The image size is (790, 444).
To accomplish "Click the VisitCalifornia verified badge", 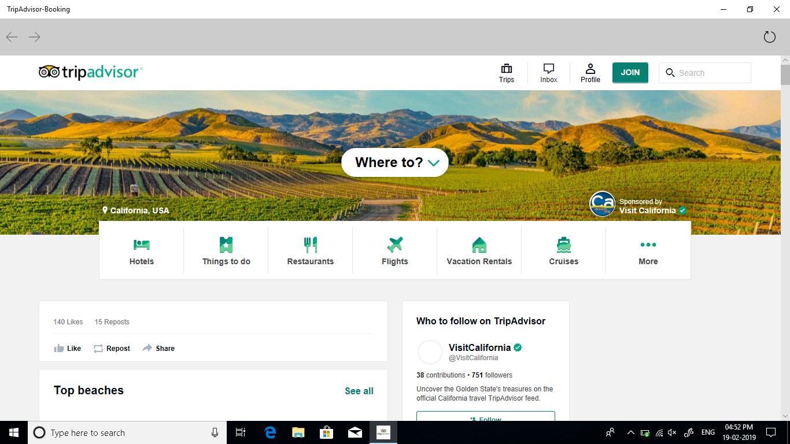I will pos(518,347).
